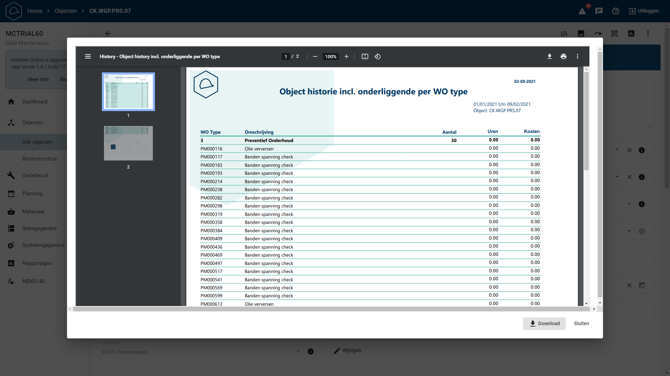Rotate the PDF counterclockwise
This screenshot has width=670, height=376.
(x=378, y=56)
